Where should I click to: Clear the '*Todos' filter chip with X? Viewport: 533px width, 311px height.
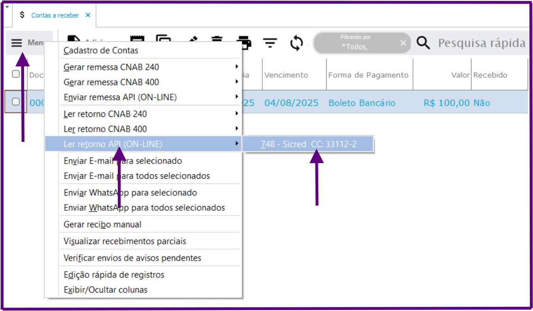[x=403, y=43]
